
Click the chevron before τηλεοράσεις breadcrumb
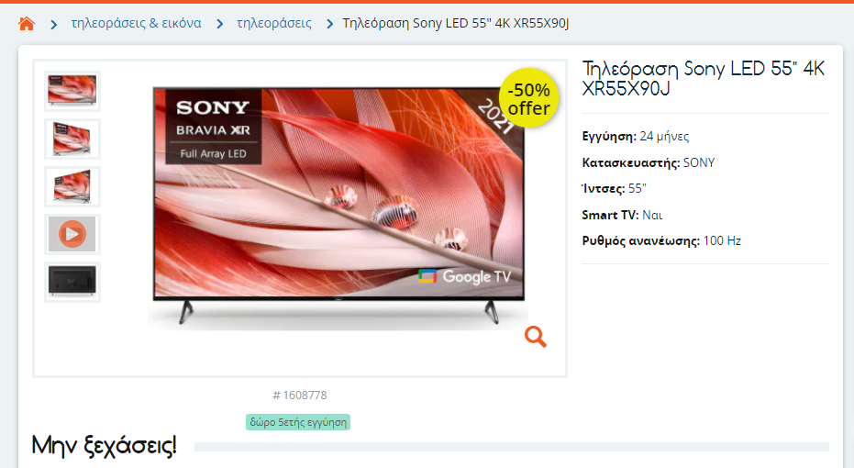pos(219,24)
